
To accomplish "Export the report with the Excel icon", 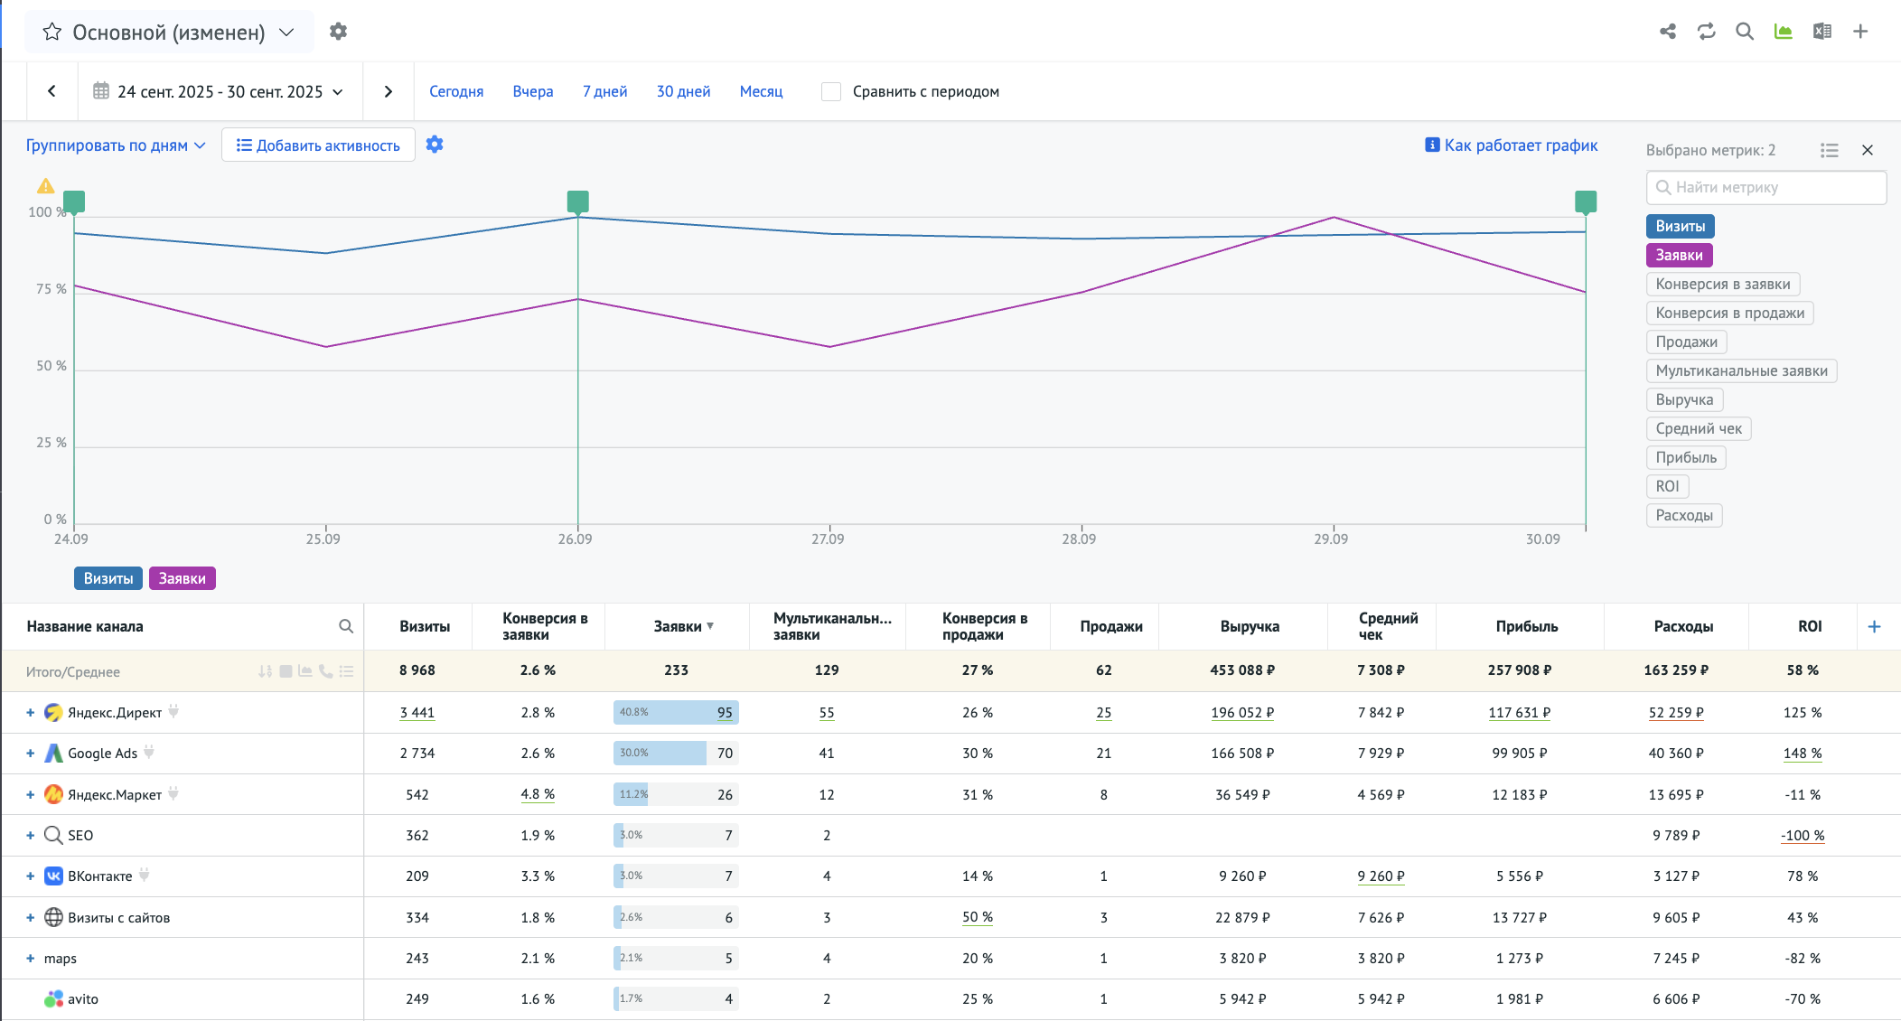I will (x=1821, y=32).
